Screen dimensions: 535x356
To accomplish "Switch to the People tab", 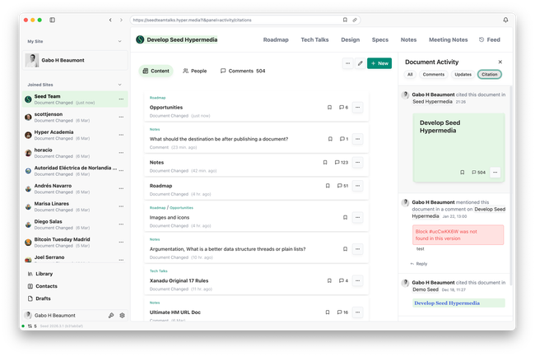I will coord(195,71).
